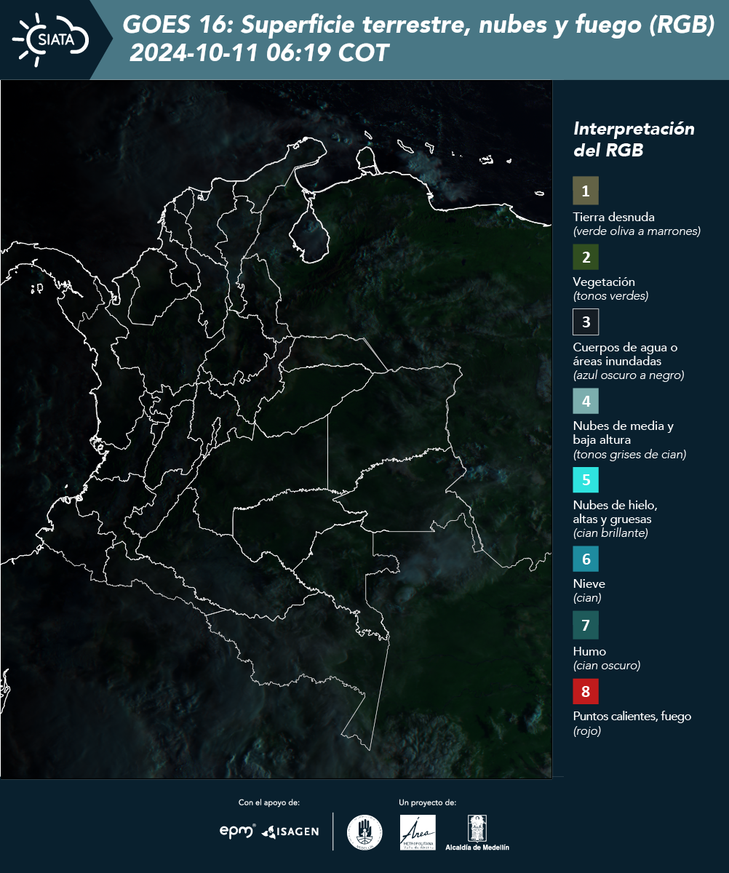Click the ISAGEN logo in the footer
This screenshot has width=729, height=873.
click(290, 832)
